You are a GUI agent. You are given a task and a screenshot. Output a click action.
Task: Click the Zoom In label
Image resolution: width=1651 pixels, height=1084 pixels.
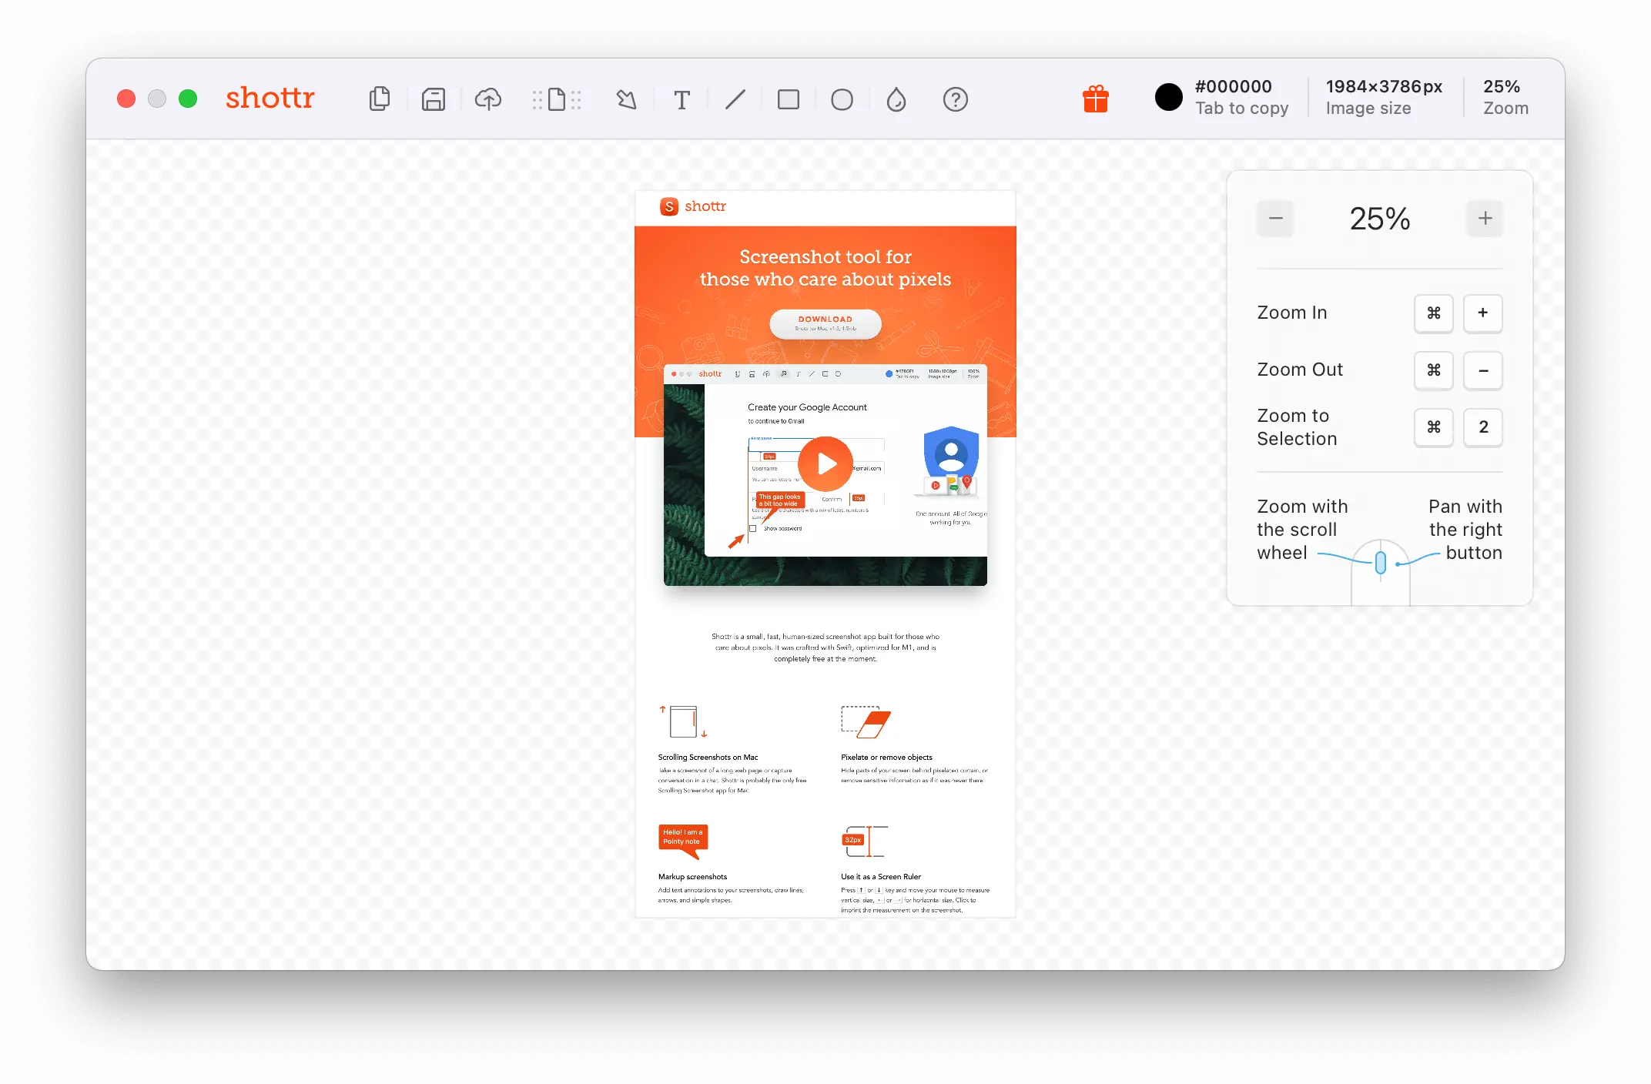[1292, 313]
